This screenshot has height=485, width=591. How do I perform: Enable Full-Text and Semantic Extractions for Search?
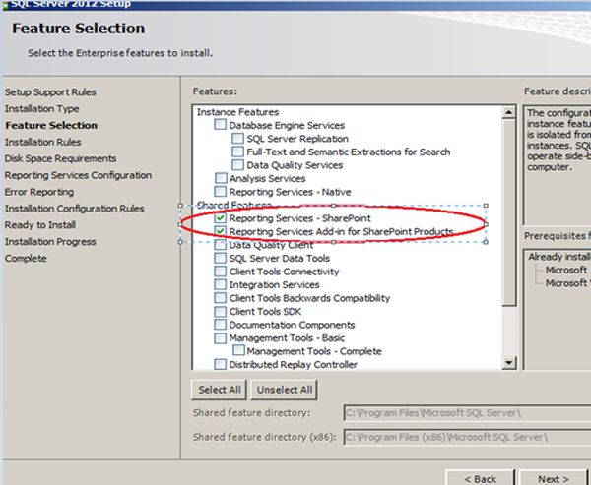coord(237,152)
